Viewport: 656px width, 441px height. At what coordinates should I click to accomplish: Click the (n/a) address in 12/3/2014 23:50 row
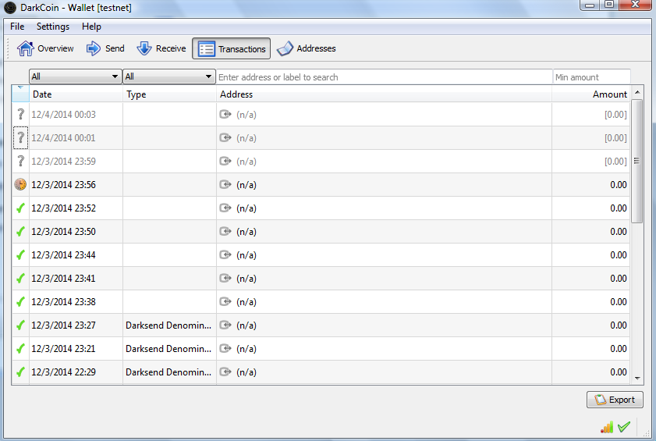[x=246, y=232]
